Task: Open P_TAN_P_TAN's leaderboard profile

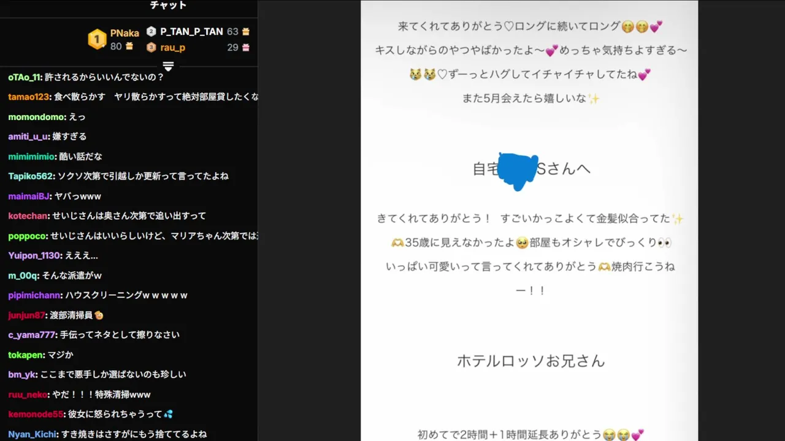Action: [x=191, y=31]
